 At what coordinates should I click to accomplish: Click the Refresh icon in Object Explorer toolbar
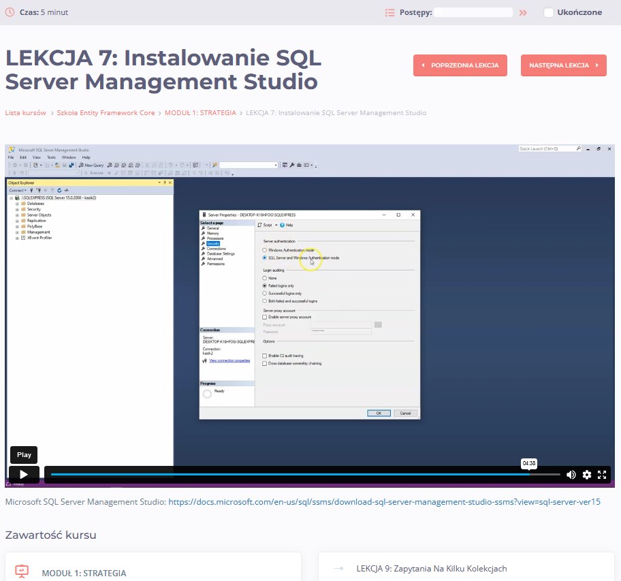point(59,191)
